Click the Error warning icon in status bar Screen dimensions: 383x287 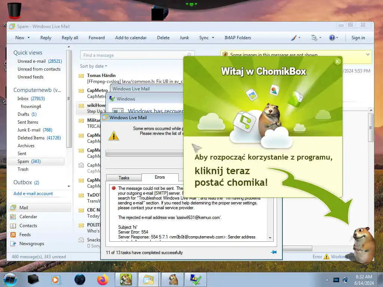coord(326,256)
